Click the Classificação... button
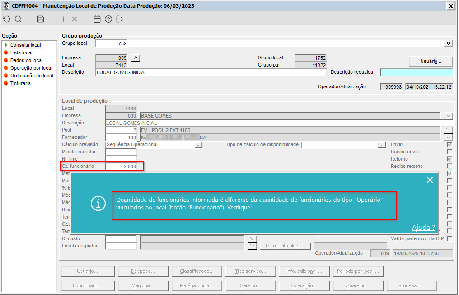Image resolution: width=459 pixels, height=295 pixels. click(x=197, y=271)
